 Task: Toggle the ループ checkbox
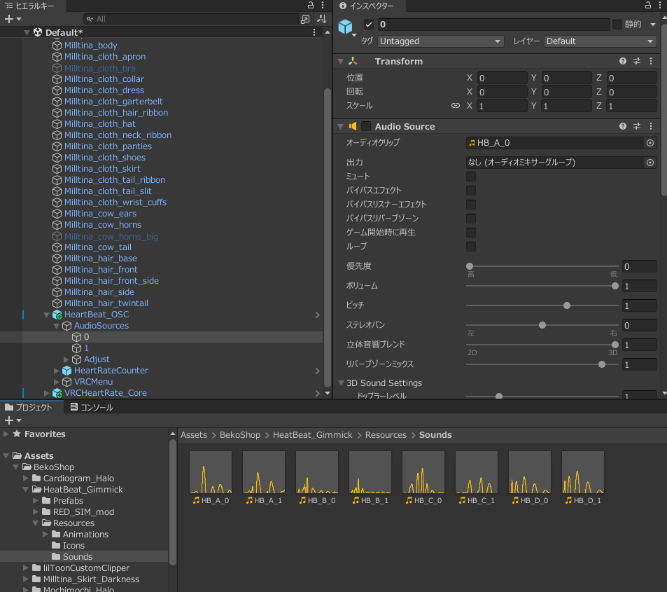click(471, 247)
